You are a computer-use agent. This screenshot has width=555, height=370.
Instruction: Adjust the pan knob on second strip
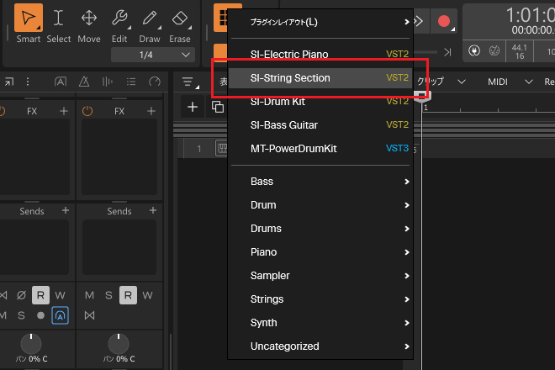[119, 343]
